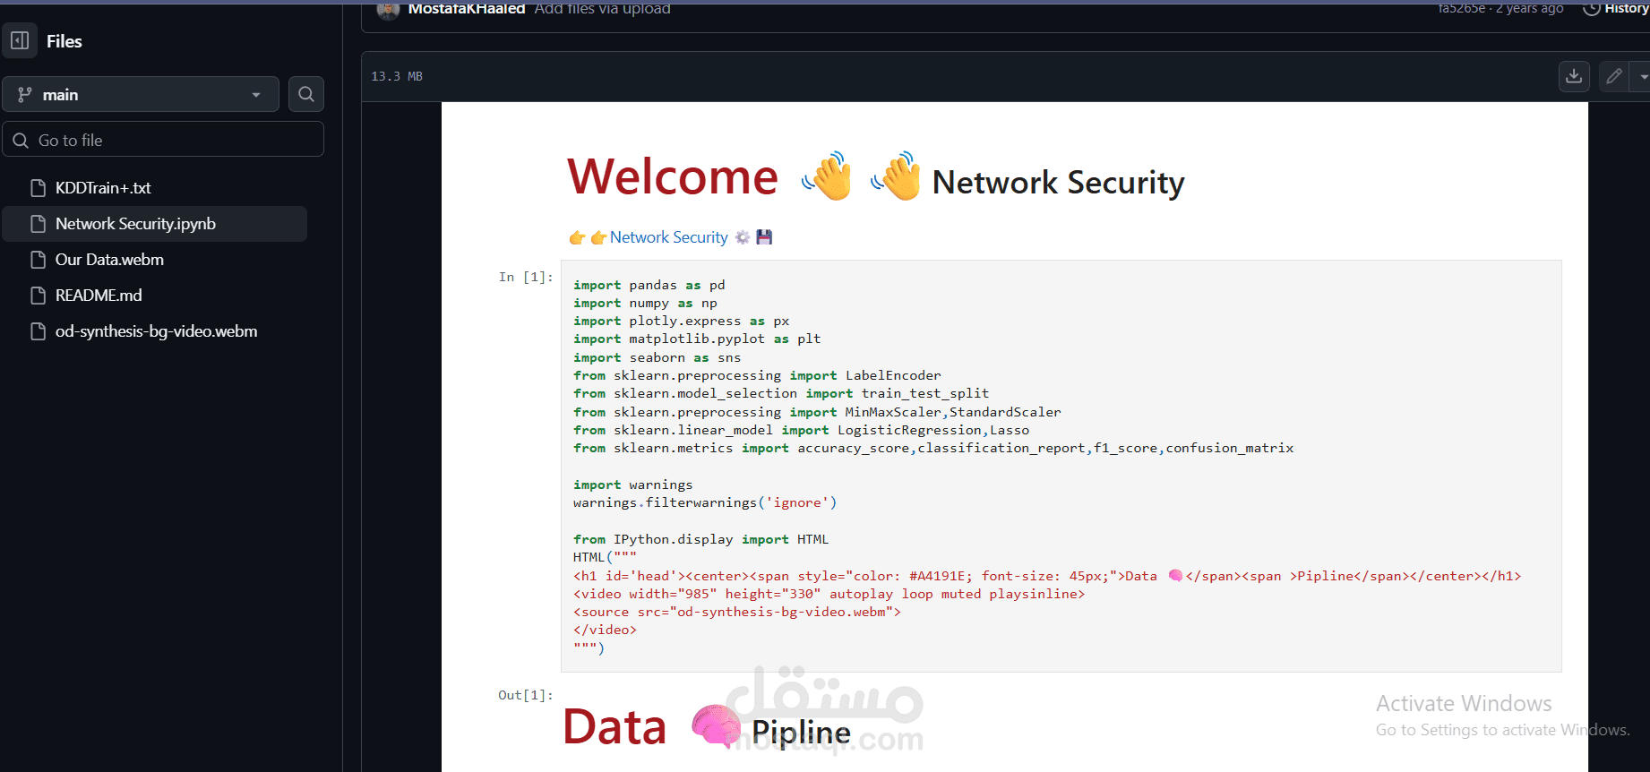Viewport: 1650px width, 772px height.
Task: Click the 'In [1]:' cell label
Action: [x=526, y=278]
